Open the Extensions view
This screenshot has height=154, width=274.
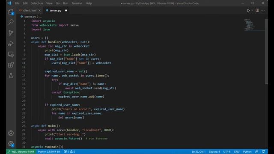pyautogui.click(x=11, y=65)
